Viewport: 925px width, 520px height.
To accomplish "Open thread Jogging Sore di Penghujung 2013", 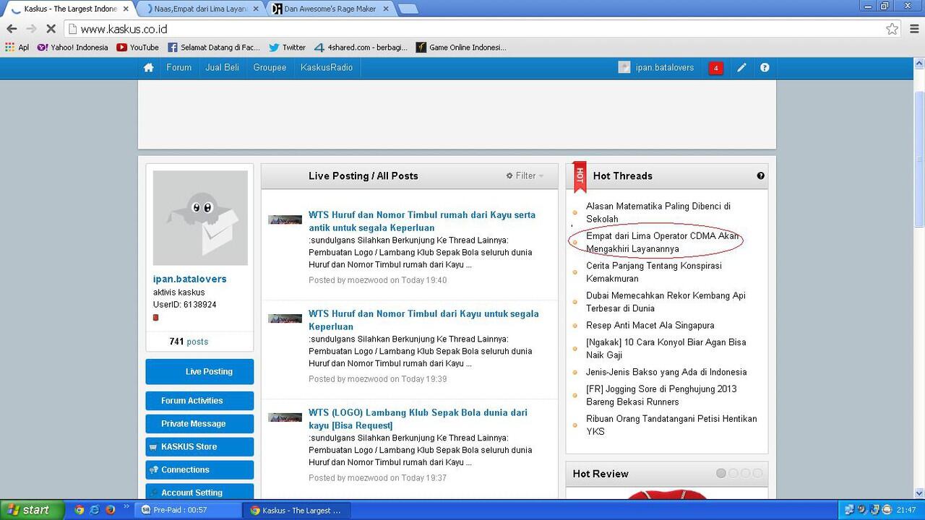I will (x=661, y=395).
